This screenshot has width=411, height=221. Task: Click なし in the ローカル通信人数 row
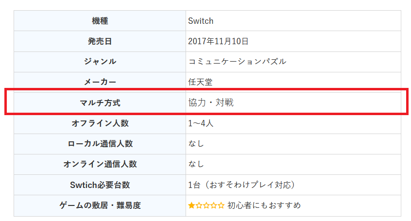coord(196,144)
